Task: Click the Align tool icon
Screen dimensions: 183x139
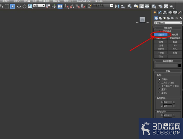Action: point(123,6)
